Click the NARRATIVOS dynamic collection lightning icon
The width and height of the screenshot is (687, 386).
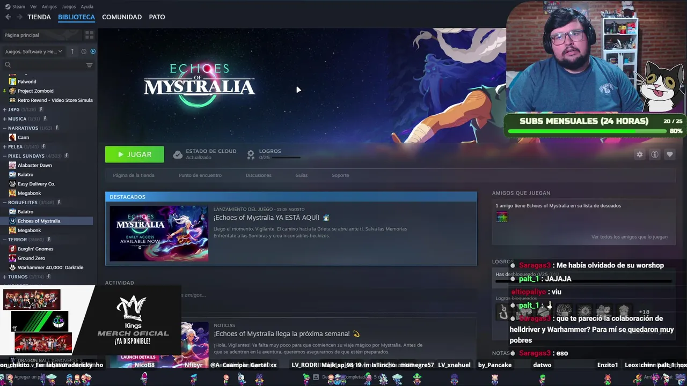click(57, 128)
